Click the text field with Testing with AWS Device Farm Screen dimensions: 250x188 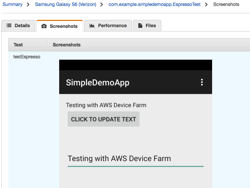(136, 159)
